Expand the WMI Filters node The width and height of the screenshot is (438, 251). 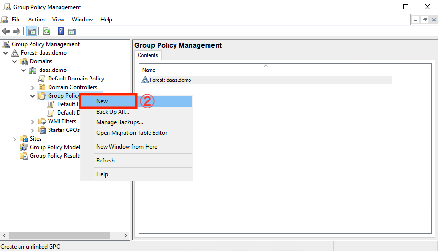coord(33,122)
